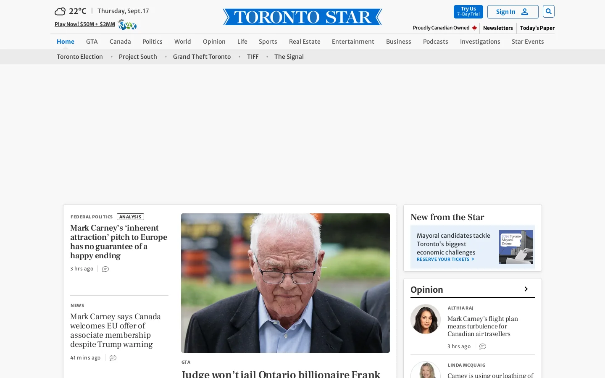Open the Life section
The width and height of the screenshot is (605, 378).
[242, 42]
